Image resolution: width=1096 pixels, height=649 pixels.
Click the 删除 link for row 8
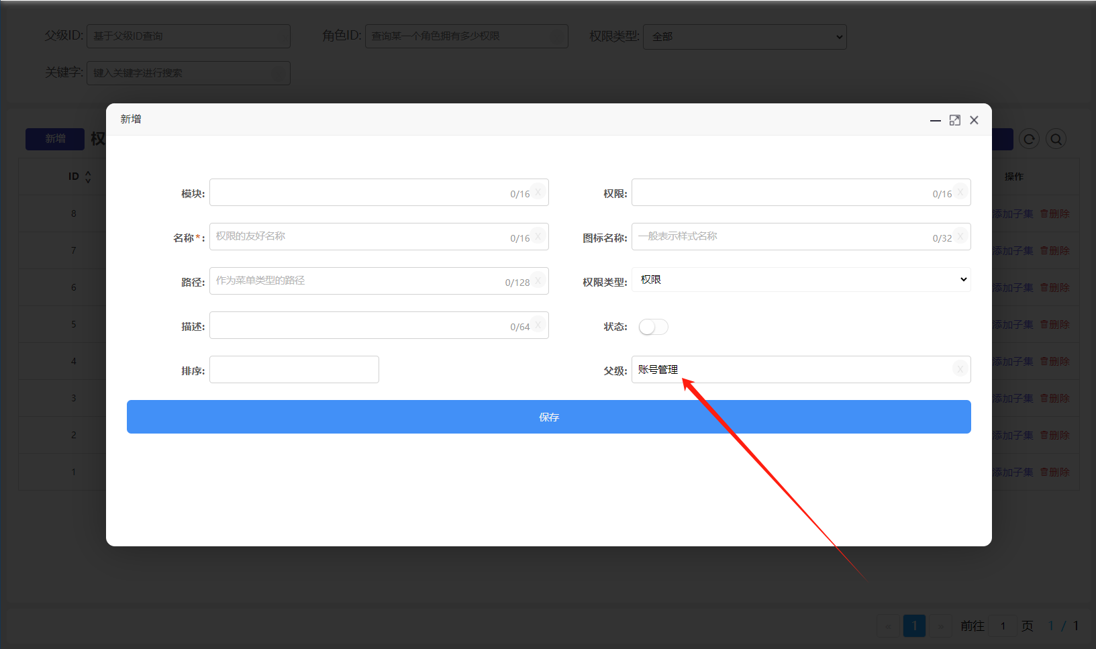click(x=1055, y=213)
